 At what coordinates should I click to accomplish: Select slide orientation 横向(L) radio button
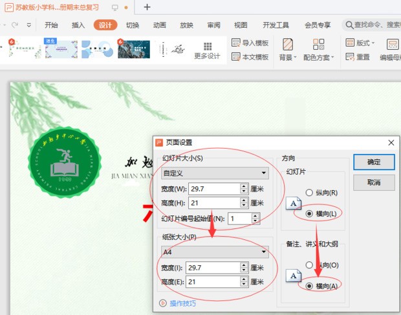click(309, 213)
